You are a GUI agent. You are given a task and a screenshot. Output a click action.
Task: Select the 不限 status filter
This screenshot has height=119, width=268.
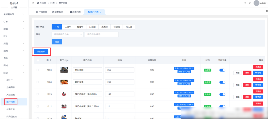(57, 27)
